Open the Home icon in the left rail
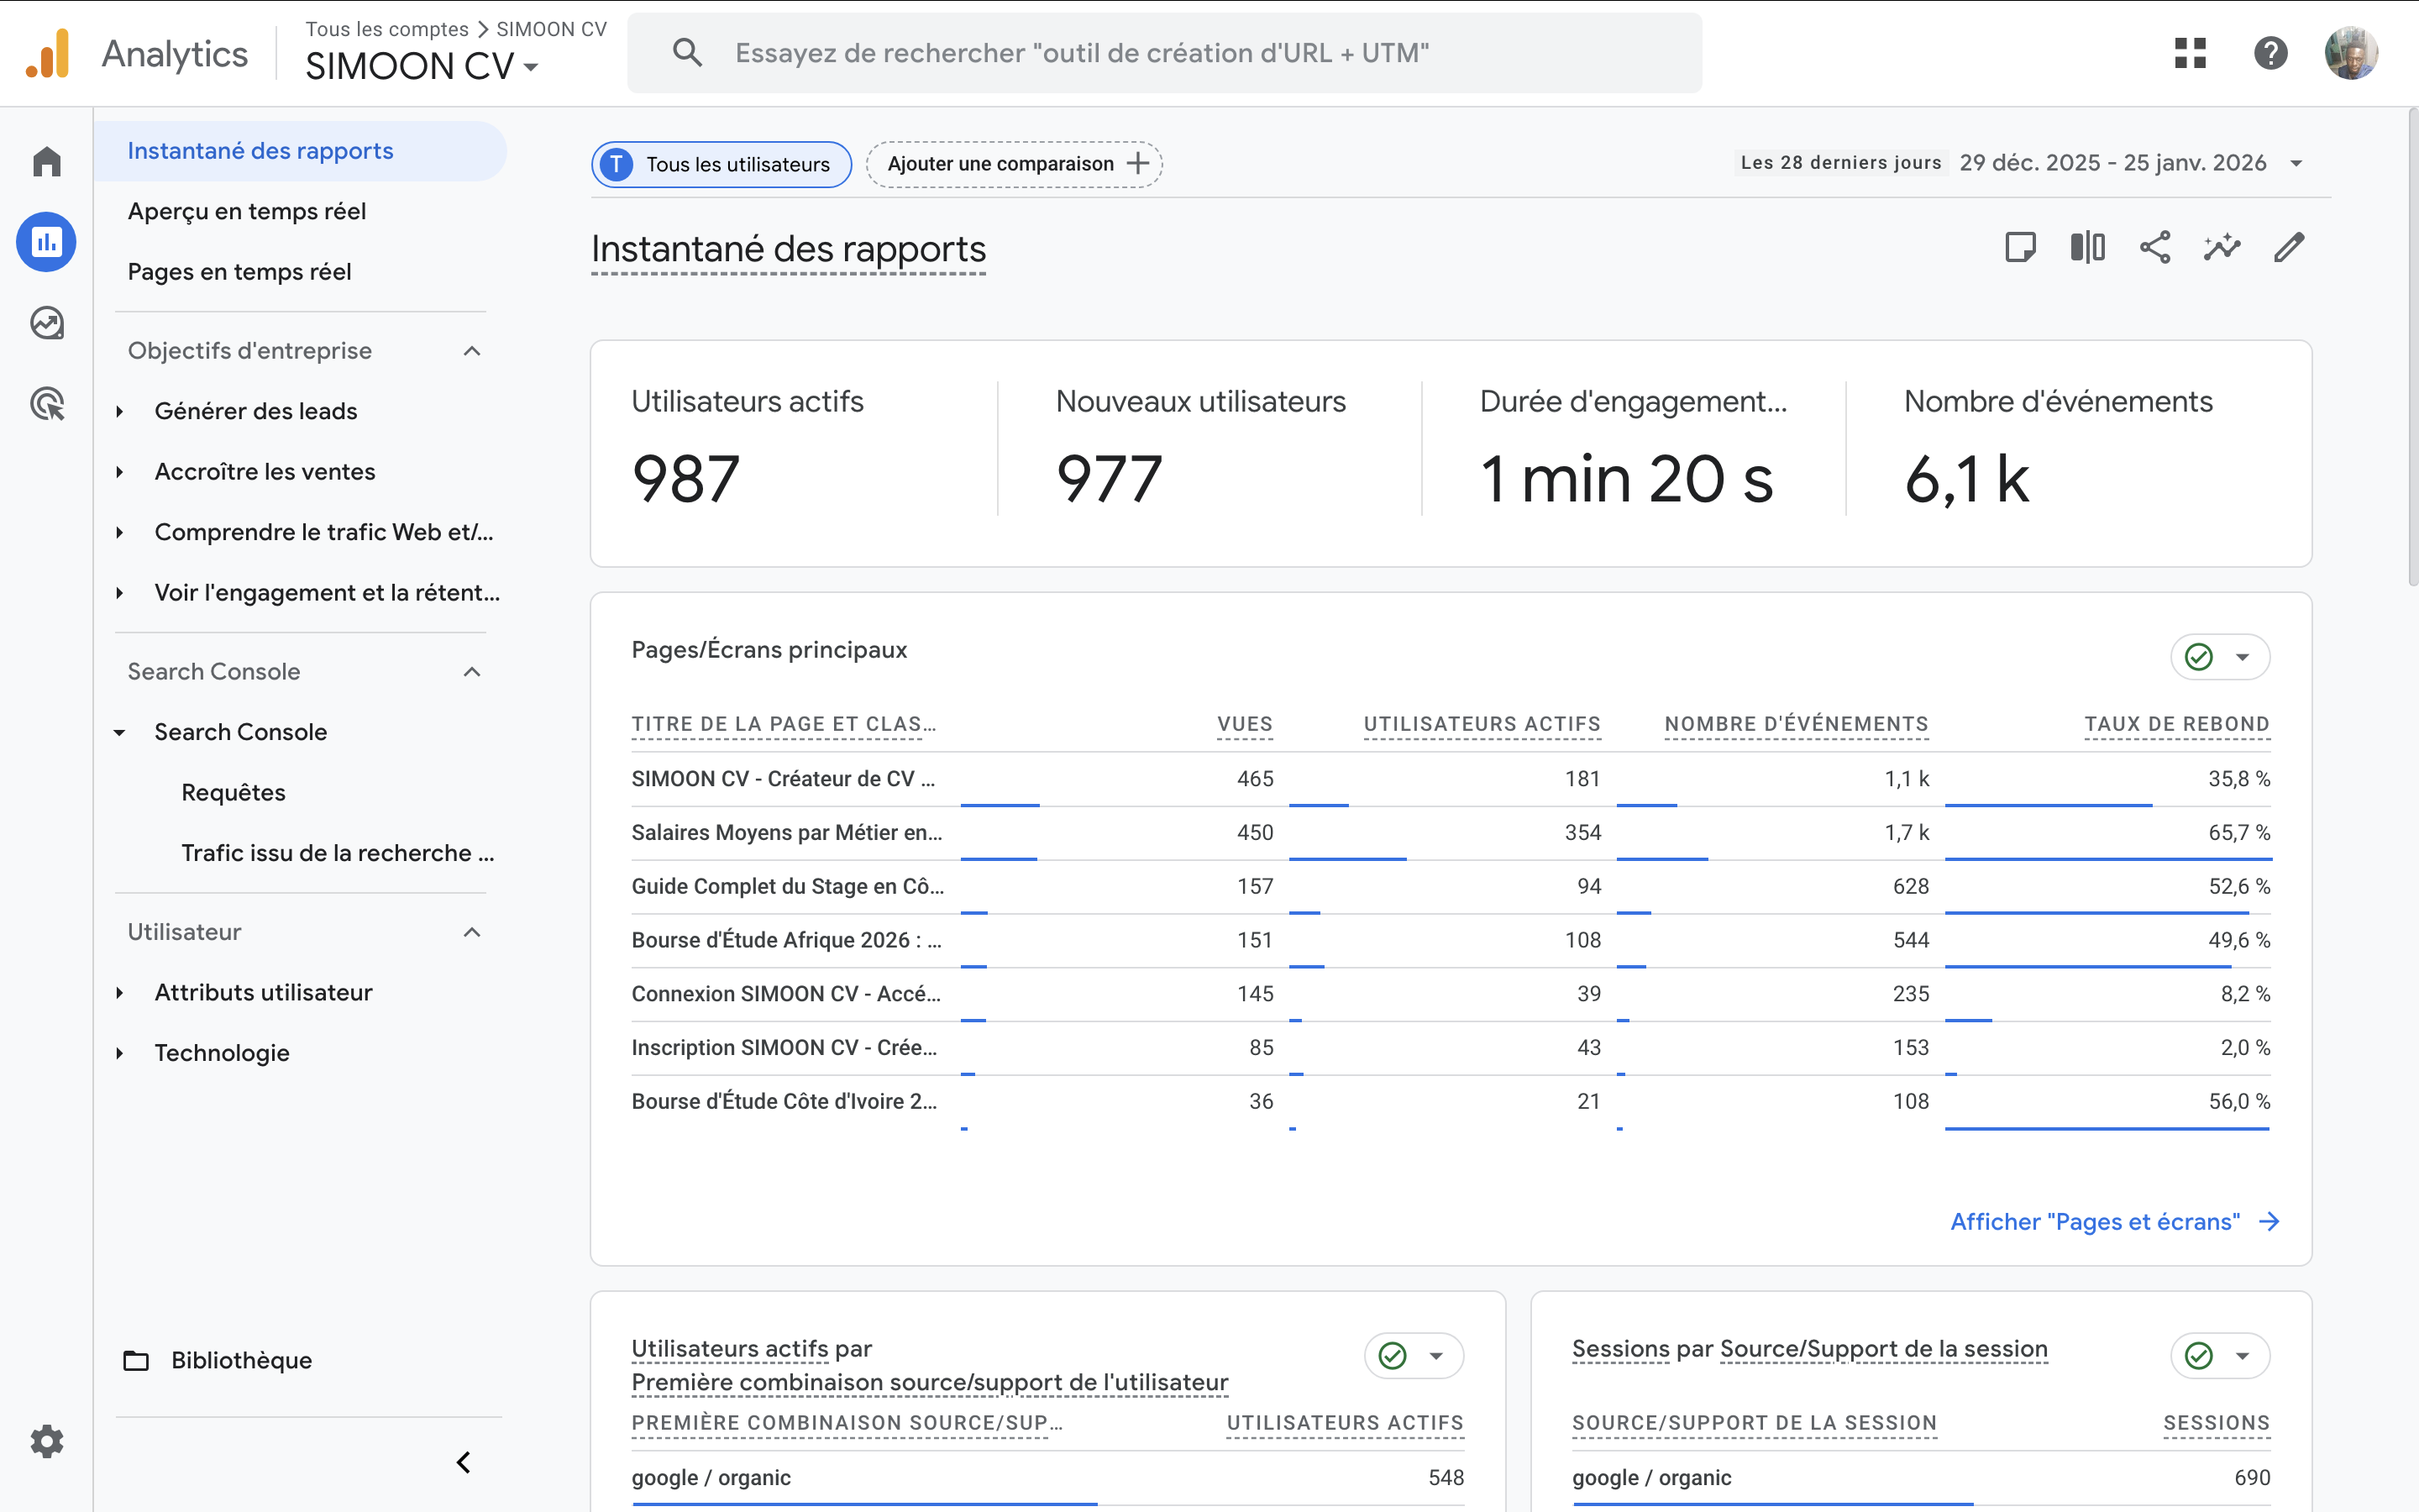The width and height of the screenshot is (2419, 1512). coord(46,161)
